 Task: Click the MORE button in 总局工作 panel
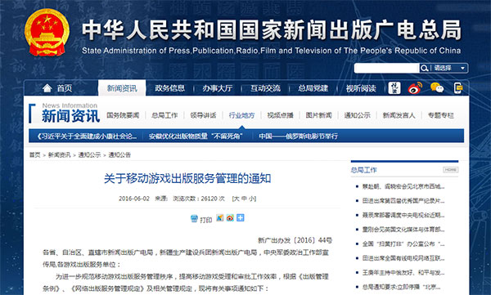(451, 169)
